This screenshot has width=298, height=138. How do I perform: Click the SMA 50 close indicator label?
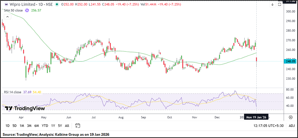(x=13, y=10)
